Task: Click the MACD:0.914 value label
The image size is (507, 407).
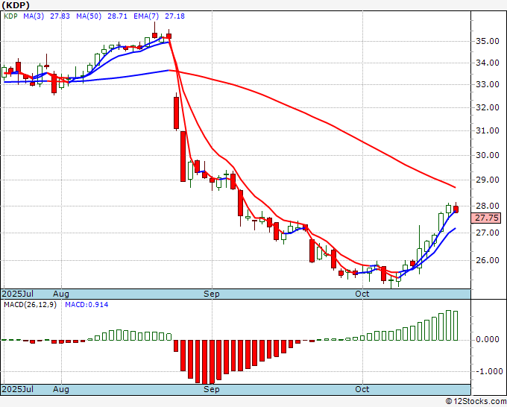Action: [86, 305]
